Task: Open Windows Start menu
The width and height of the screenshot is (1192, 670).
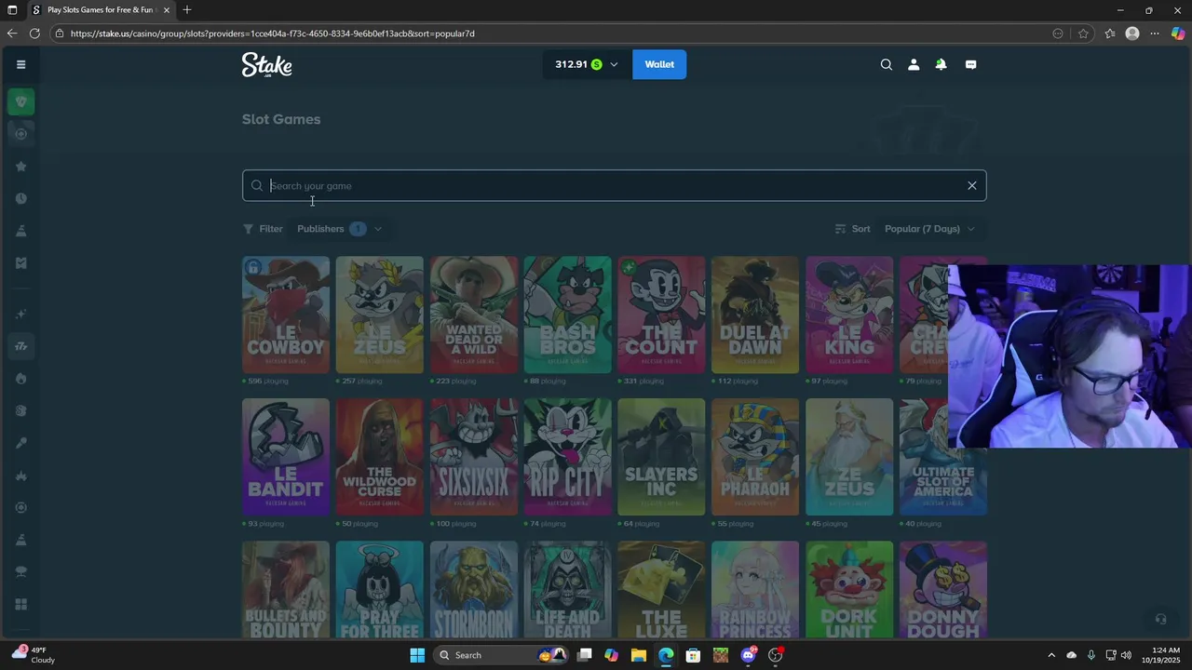Action: coord(417,655)
